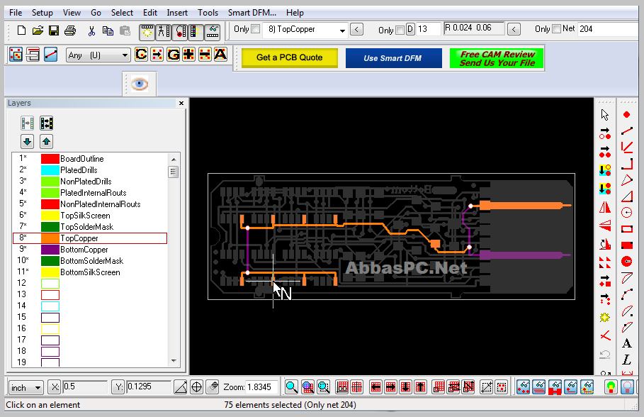Click the yellow explode/burst tool icon

(604, 318)
